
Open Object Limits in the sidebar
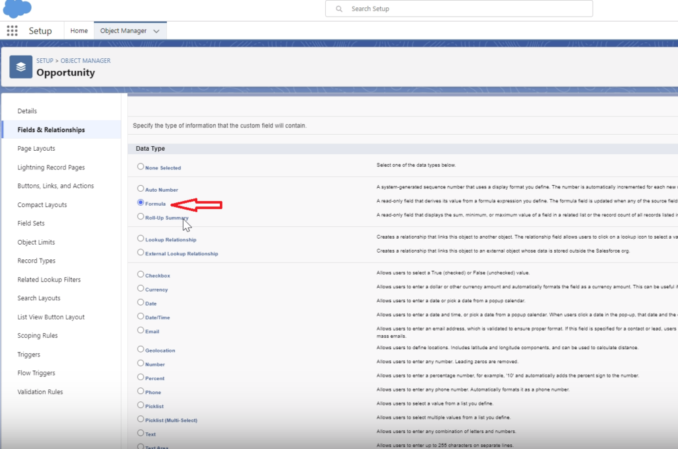coord(36,242)
